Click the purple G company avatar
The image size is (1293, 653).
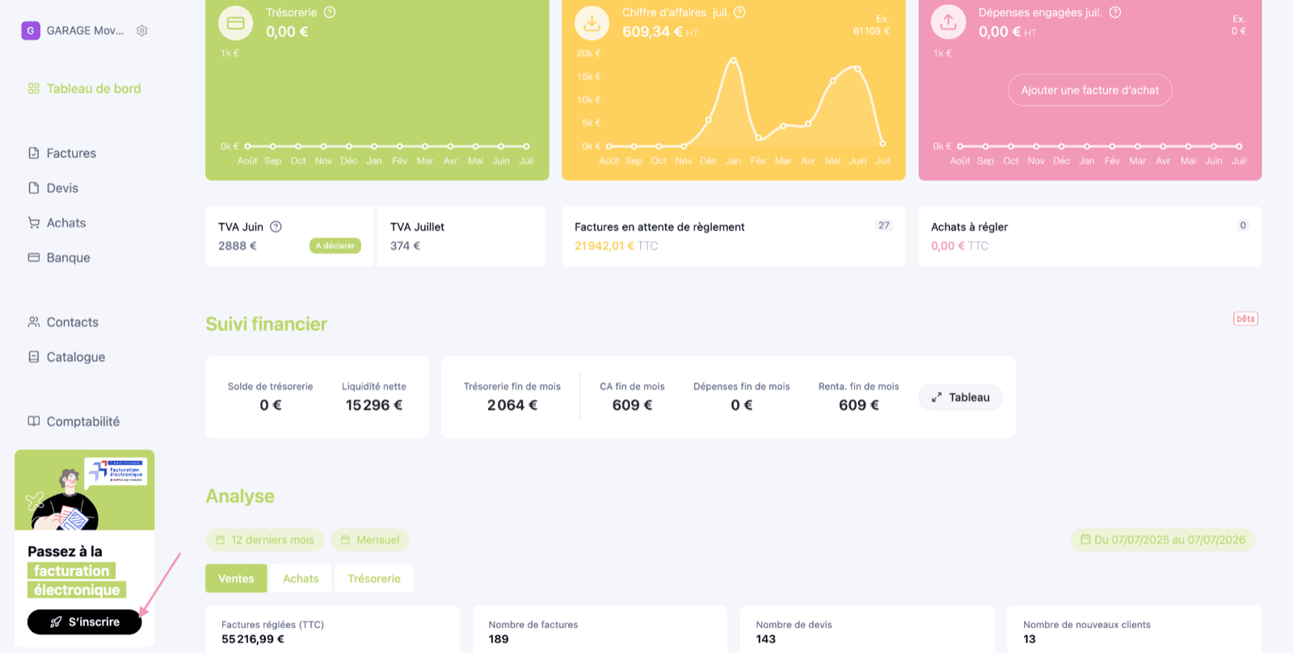coord(31,31)
